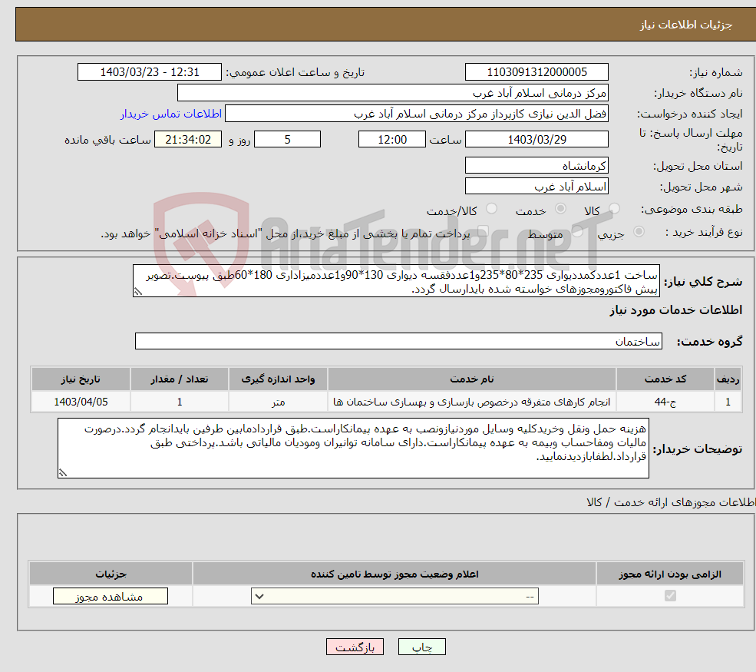Toggle the mandatory permit checkbox
The image size is (756, 672).
pos(670,596)
